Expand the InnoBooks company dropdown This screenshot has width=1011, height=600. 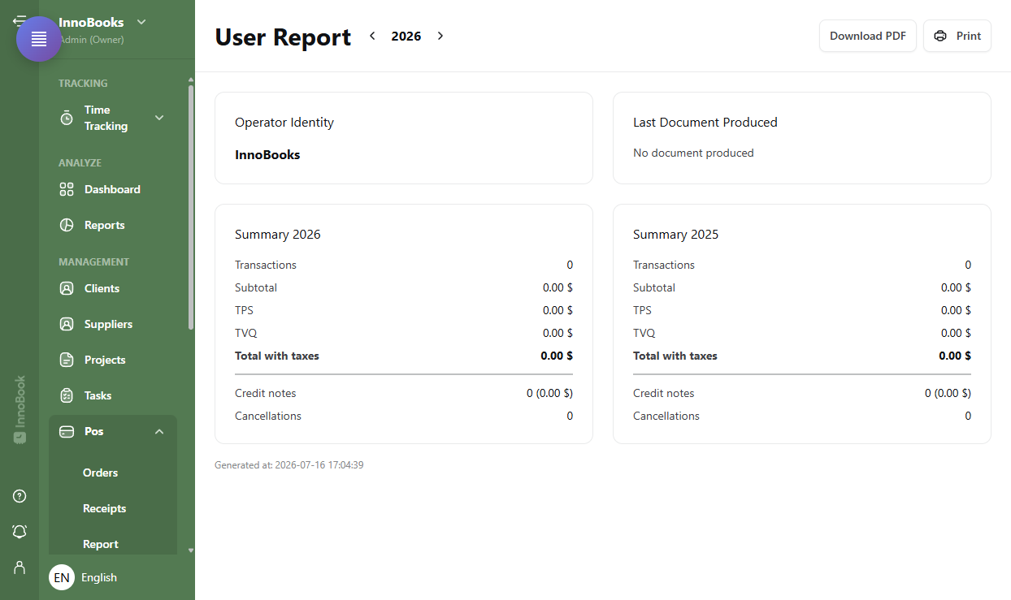[141, 22]
